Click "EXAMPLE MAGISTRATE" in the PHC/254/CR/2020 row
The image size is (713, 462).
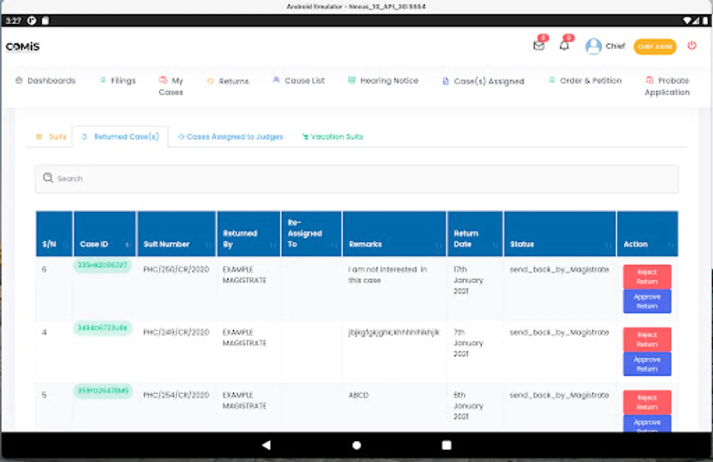coord(245,400)
